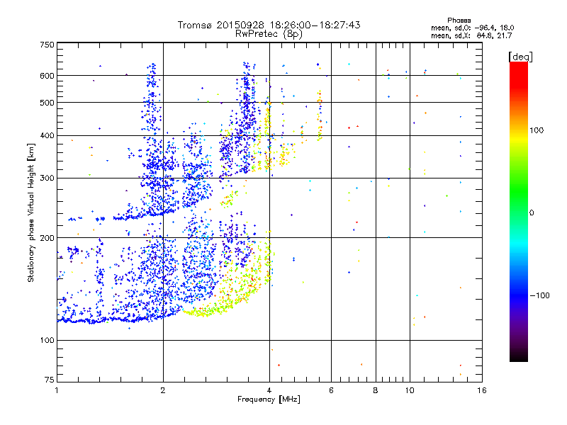Click the plot title 'Tromsø 20150928 18:26:00-18:27:43'
Screen dimensions: 567x425
point(269,25)
